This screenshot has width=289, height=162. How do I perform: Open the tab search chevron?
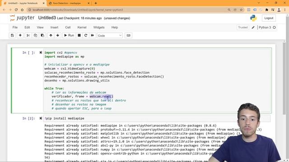coord(259,3)
